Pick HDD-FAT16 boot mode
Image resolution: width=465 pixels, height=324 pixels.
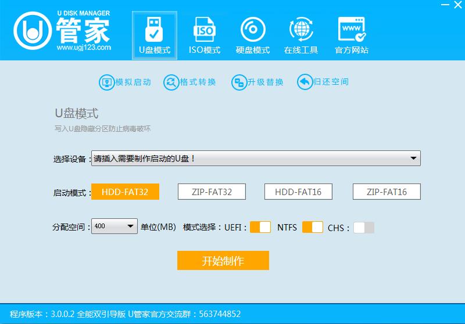pos(298,192)
